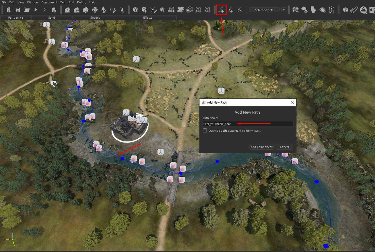Screen dimensions: 375x252
Task: Add a new selection set with plus
Action: click(284, 10)
